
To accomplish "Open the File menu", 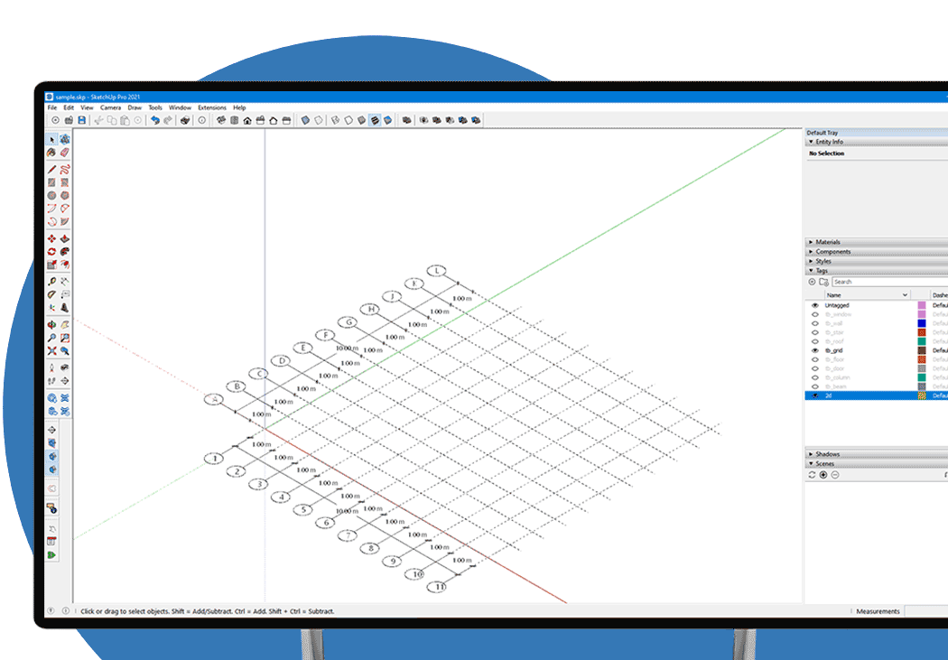I will (52, 107).
